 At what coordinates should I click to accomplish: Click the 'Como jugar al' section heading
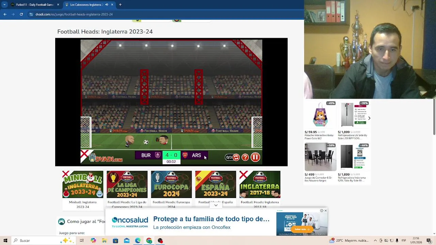click(86, 222)
